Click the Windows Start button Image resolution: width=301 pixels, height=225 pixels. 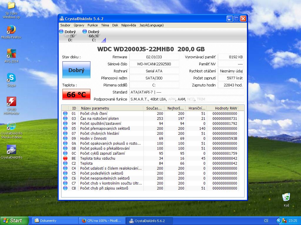[14, 221]
